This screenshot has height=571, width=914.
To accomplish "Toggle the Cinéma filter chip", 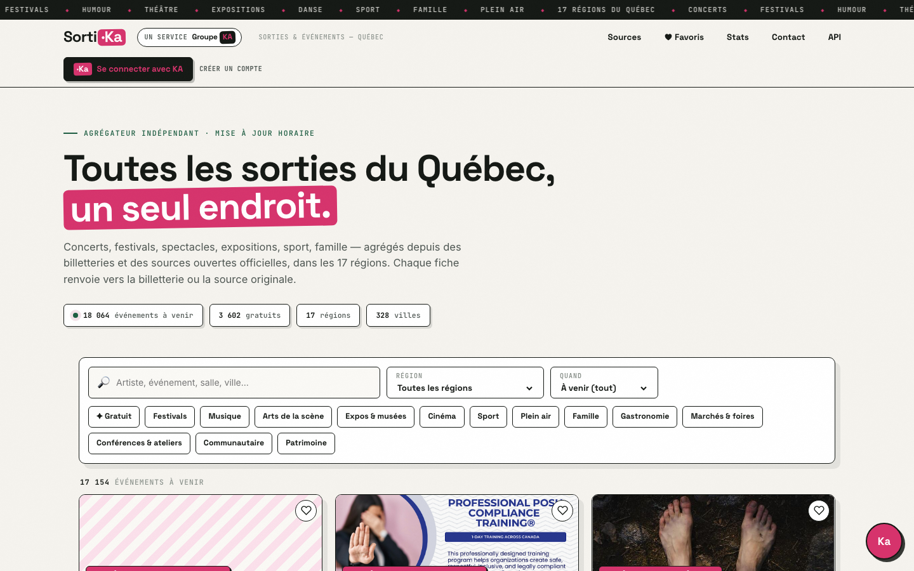I will [442, 417].
